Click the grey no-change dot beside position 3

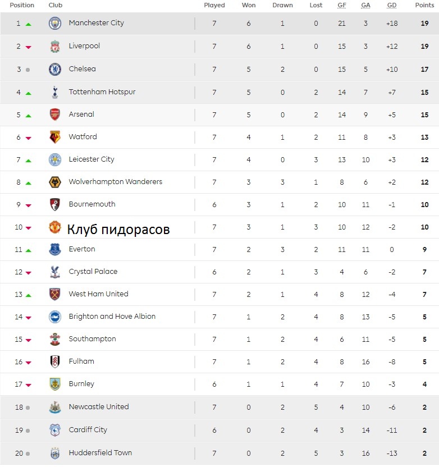coord(28,70)
